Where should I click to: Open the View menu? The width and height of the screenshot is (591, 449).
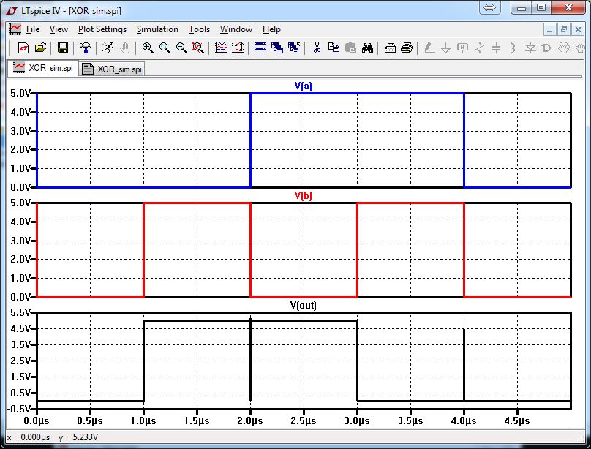click(59, 29)
